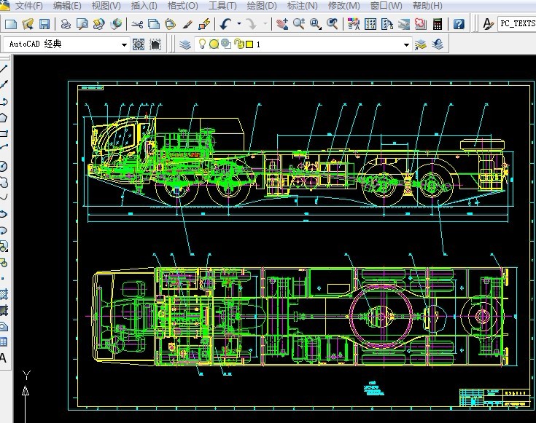536x423 pixels.
Task: Copy selection with the Copy icon
Action: point(154,24)
